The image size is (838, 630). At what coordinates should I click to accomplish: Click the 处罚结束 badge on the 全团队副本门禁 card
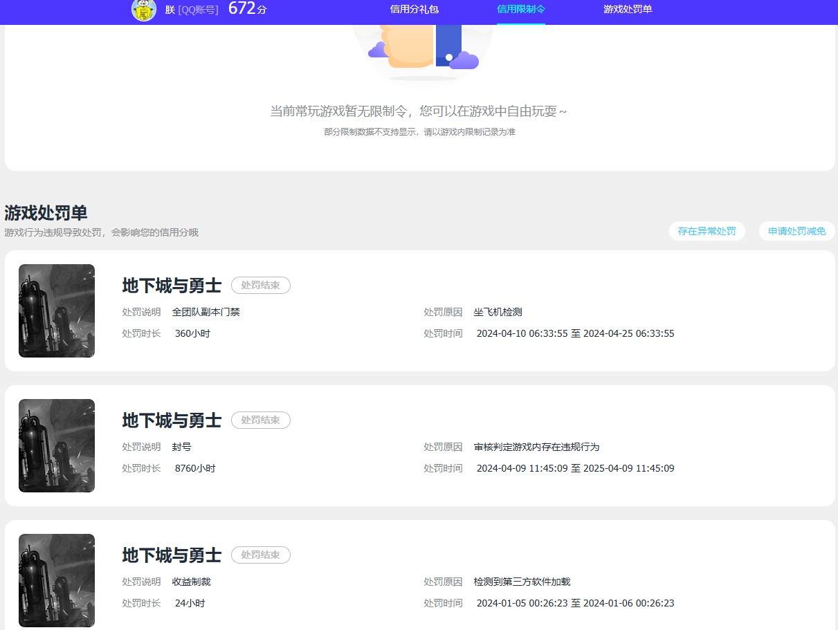pos(261,286)
